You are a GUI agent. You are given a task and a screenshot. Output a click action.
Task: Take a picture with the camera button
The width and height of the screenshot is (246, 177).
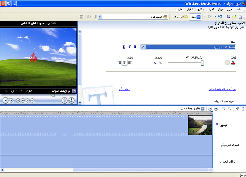(x=72, y=101)
